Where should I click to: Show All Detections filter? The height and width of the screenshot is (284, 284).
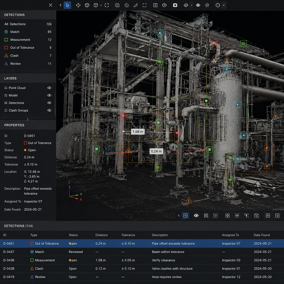[28, 24]
